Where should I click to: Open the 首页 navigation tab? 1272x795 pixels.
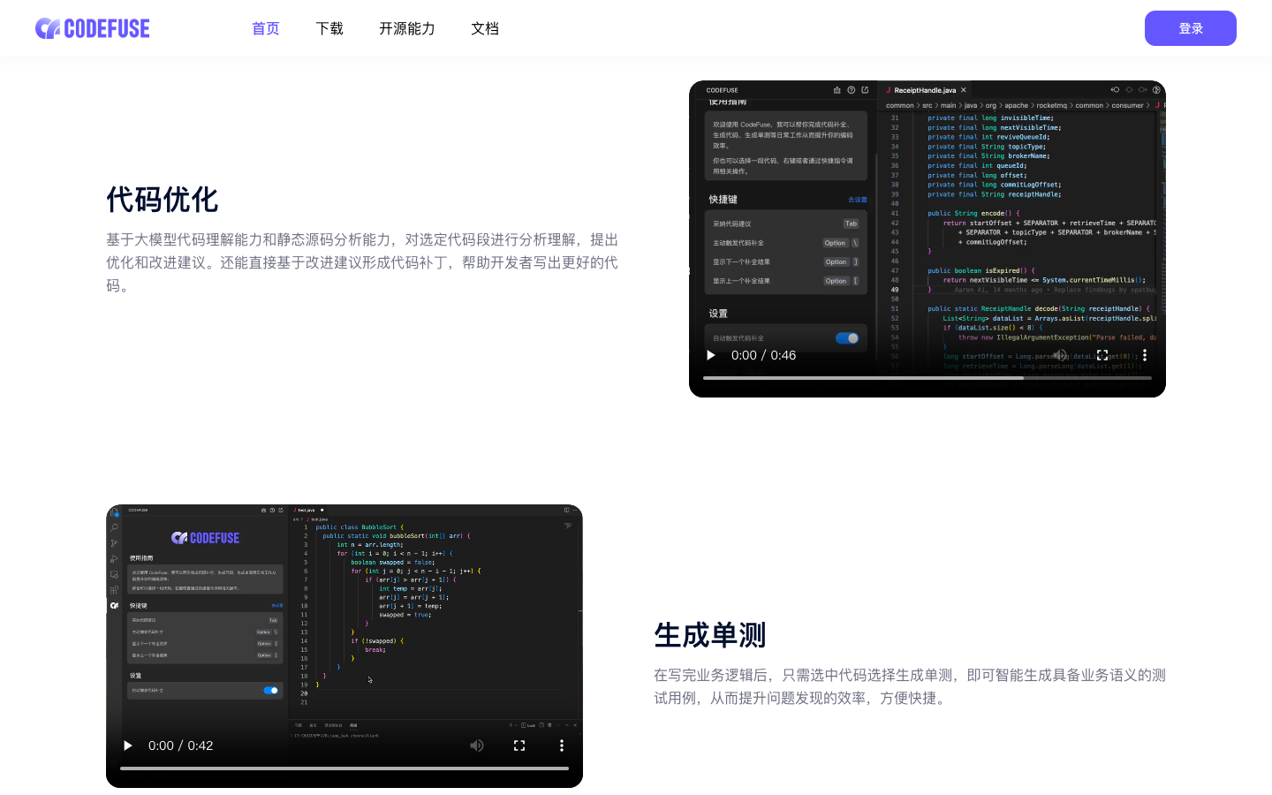266,28
